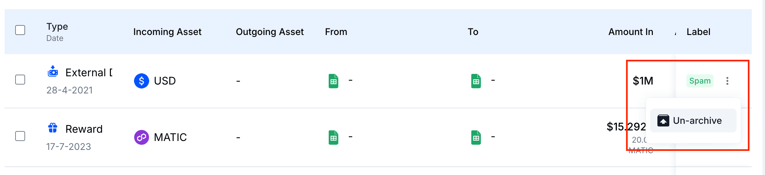Viewport: 765px width, 175px height.
Task: Click the USD coin icon
Action: 141,81
